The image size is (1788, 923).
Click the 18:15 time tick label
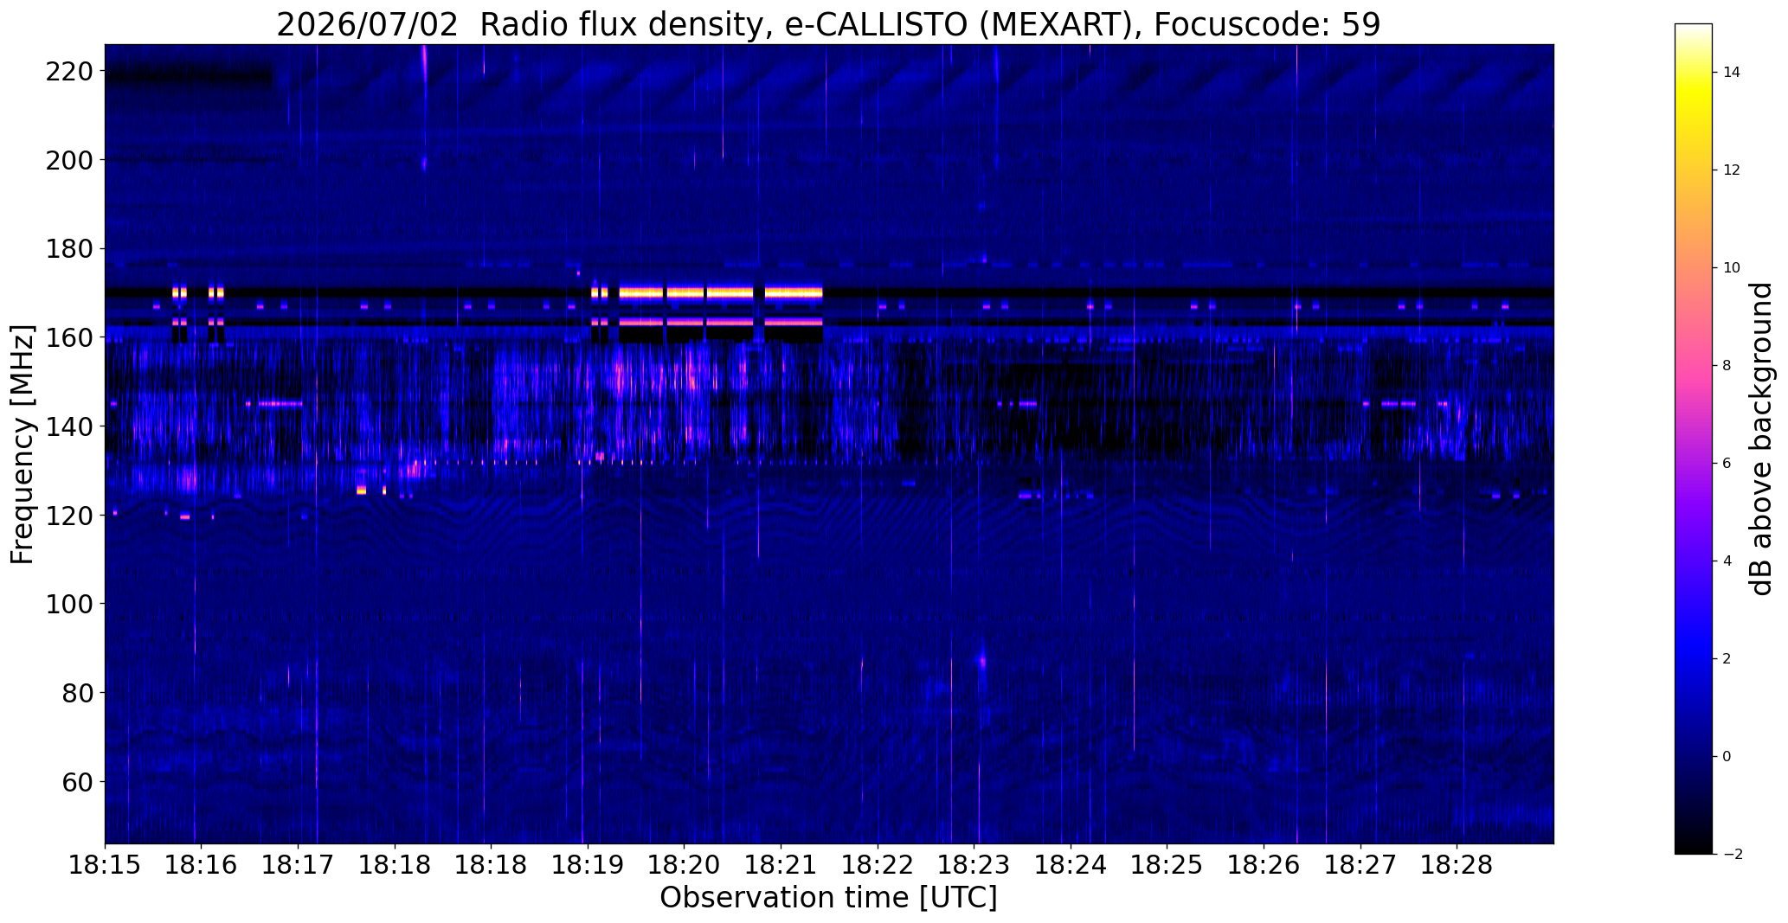click(105, 866)
